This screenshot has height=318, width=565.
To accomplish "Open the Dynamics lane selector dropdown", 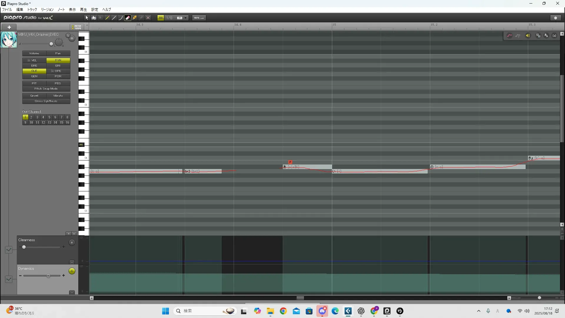I will click(x=9, y=279).
